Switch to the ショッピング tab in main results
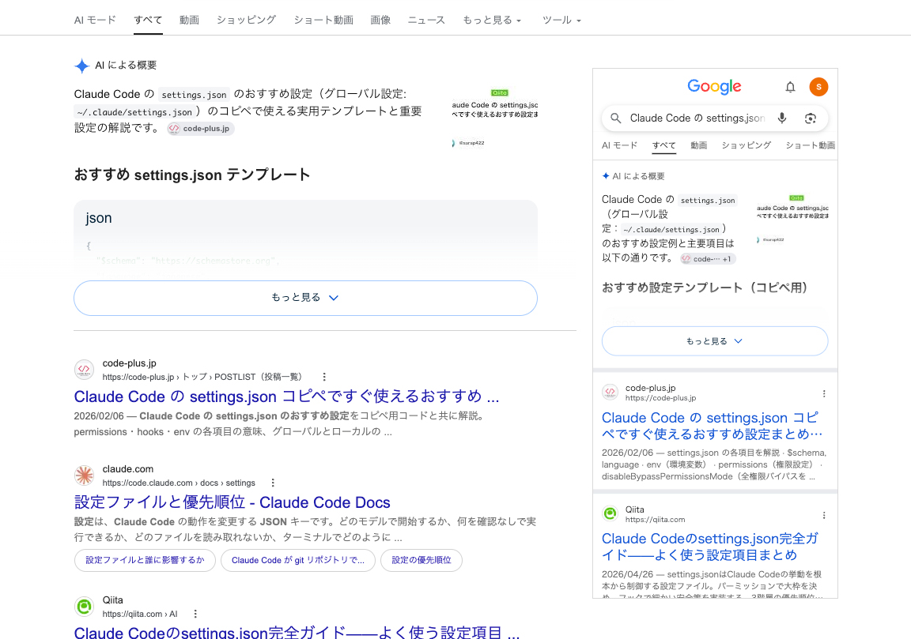This screenshot has height=639, width=911. point(246,20)
